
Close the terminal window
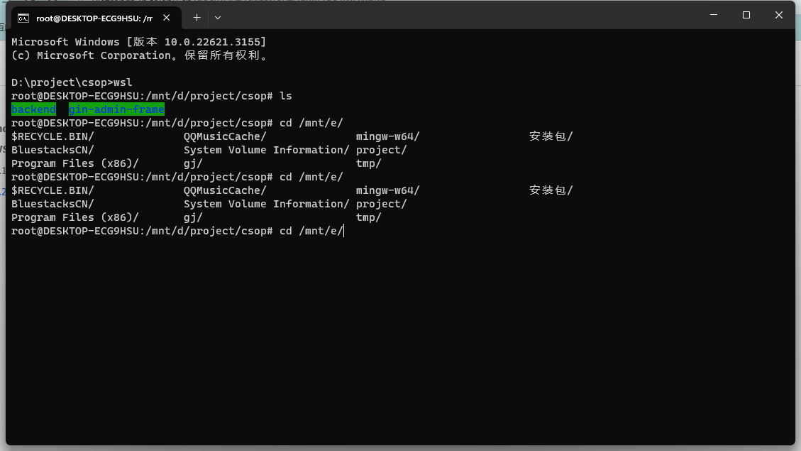[x=778, y=15]
